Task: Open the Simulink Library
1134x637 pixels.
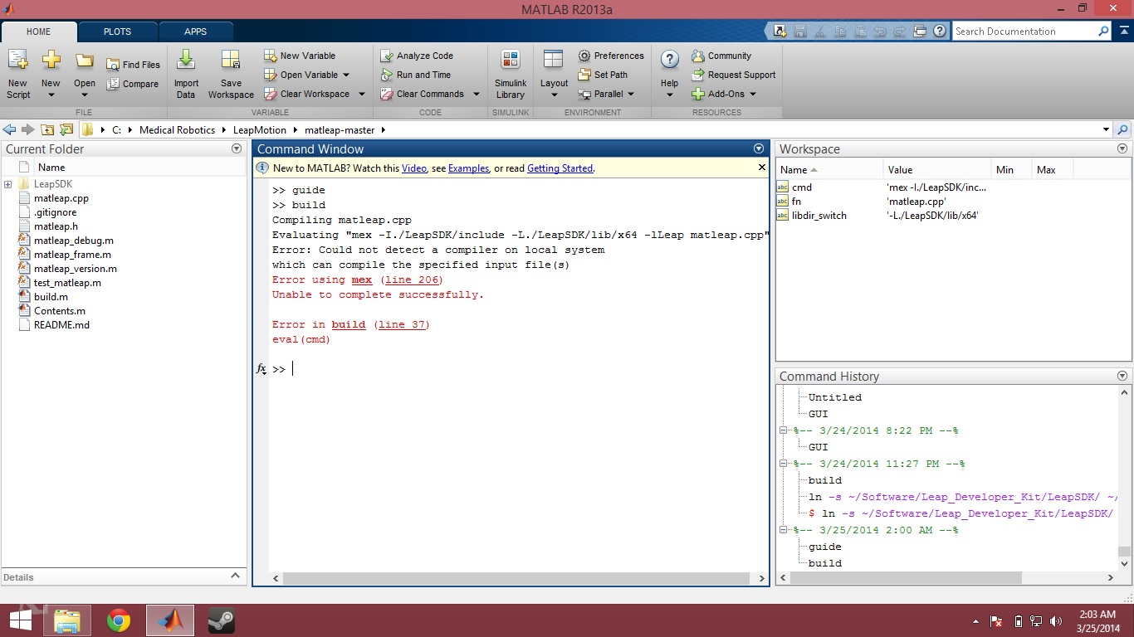Action: (511, 73)
